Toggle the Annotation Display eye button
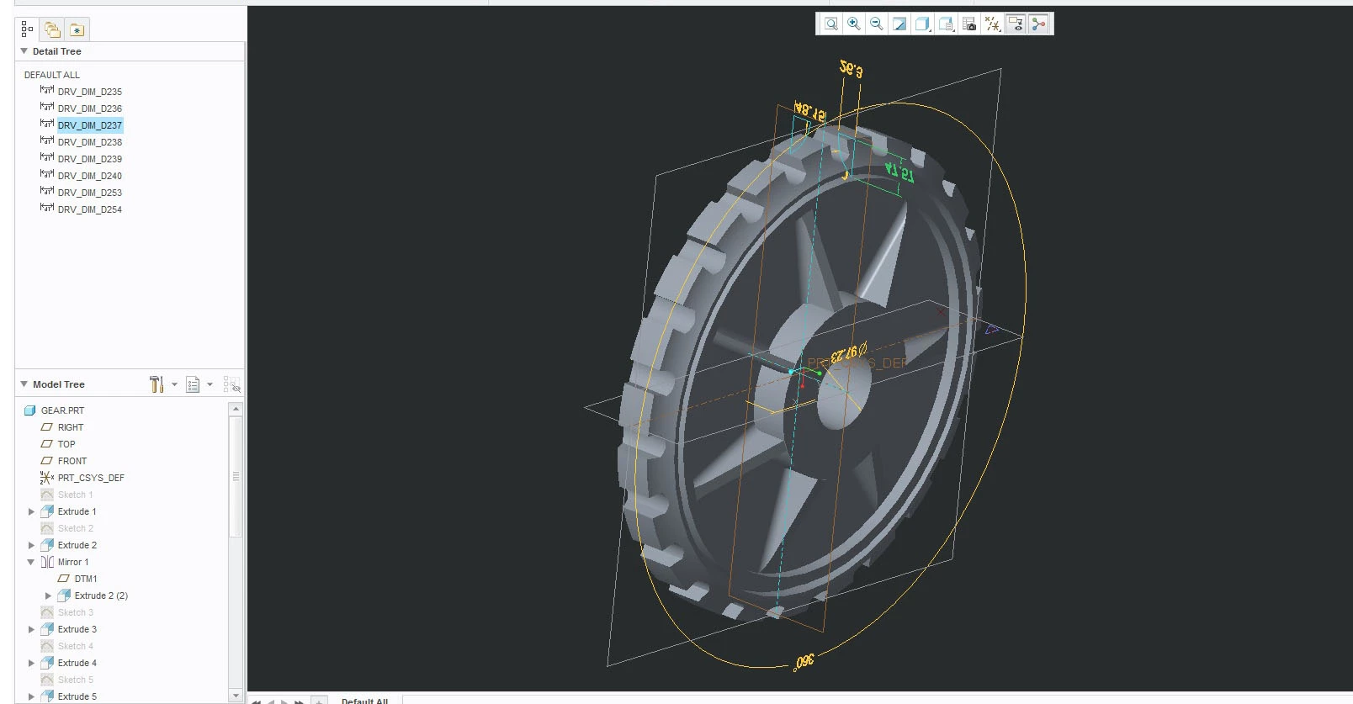The image size is (1353, 704). [1016, 24]
